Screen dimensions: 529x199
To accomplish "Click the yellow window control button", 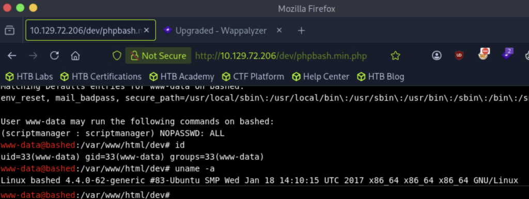I will click(33, 8).
